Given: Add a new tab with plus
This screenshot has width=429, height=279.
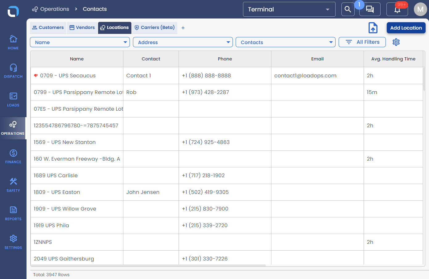Looking at the screenshot, I should pyautogui.click(x=183, y=28).
